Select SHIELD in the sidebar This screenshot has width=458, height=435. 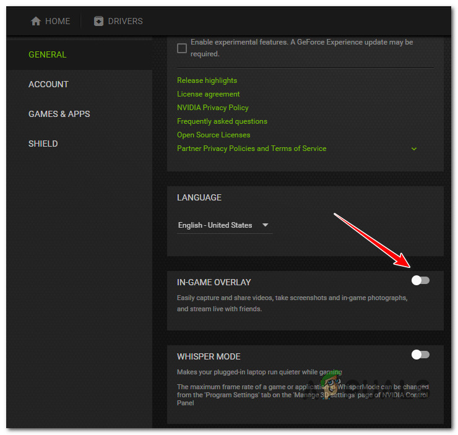click(43, 144)
